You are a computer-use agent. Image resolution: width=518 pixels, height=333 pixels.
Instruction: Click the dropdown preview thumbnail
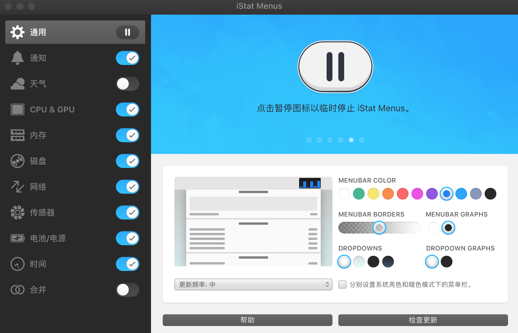253,222
